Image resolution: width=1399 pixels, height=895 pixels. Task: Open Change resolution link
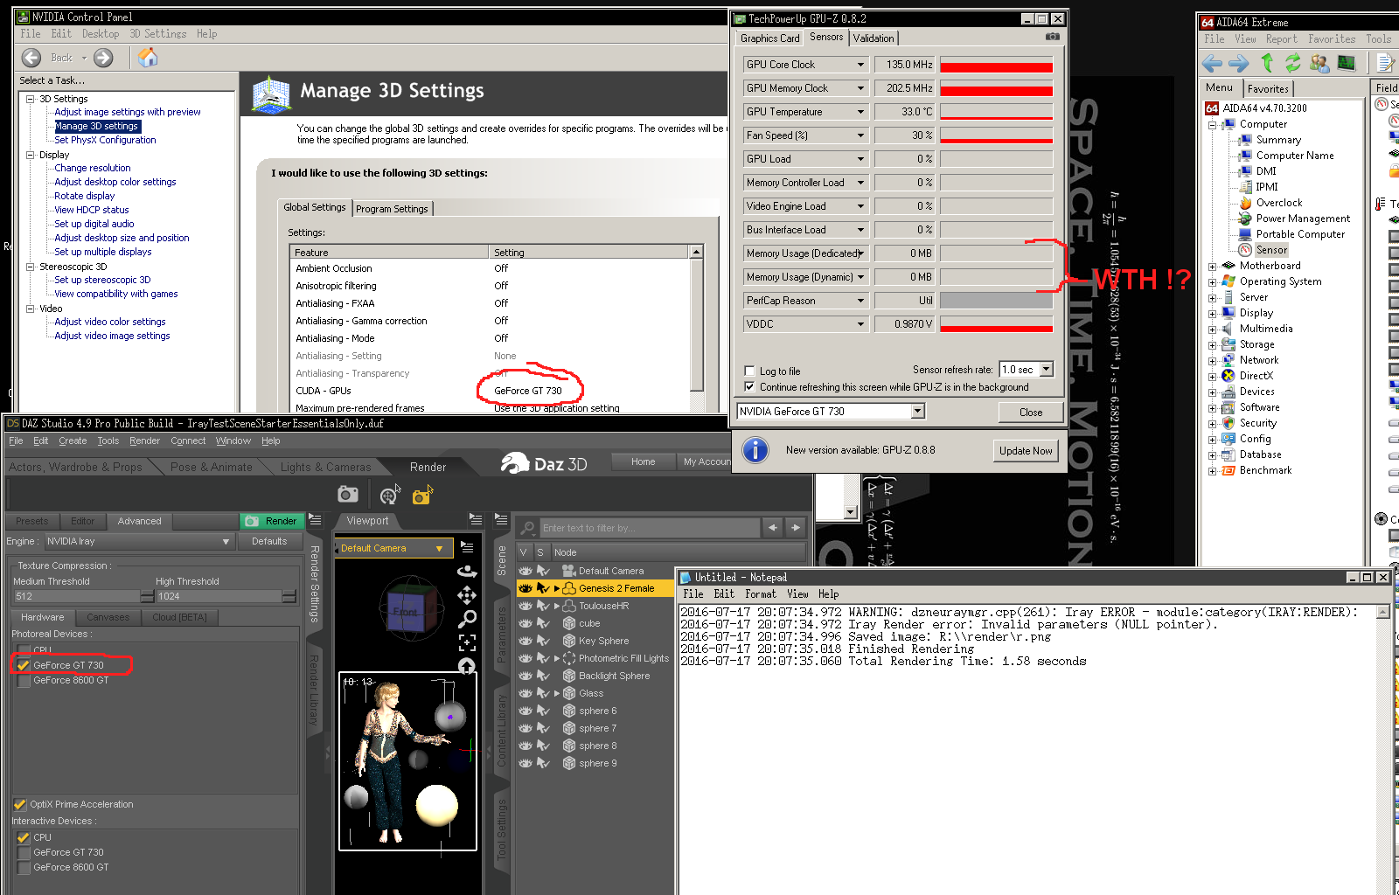(93, 168)
